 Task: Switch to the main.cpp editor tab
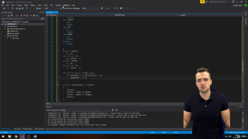point(50,12)
